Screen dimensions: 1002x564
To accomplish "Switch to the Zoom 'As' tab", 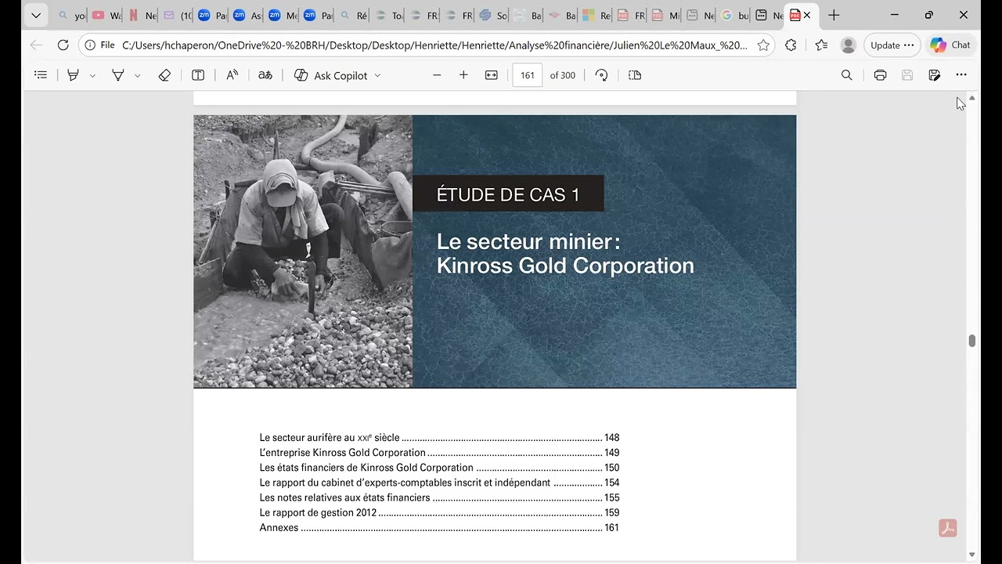I will [247, 15].
